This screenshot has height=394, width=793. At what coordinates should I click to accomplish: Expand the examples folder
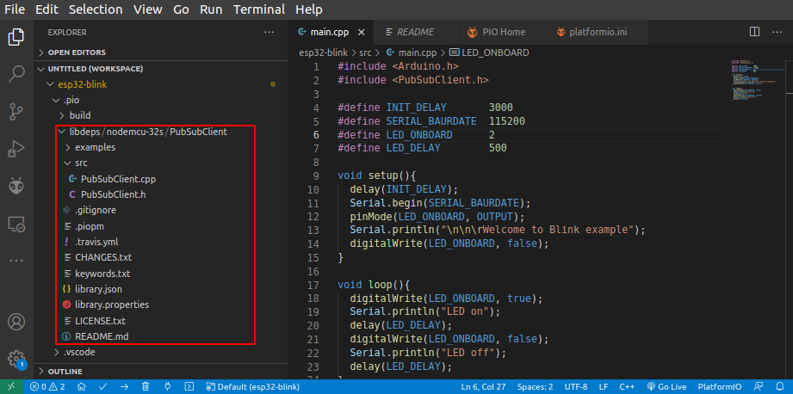[x=161, y=147]
